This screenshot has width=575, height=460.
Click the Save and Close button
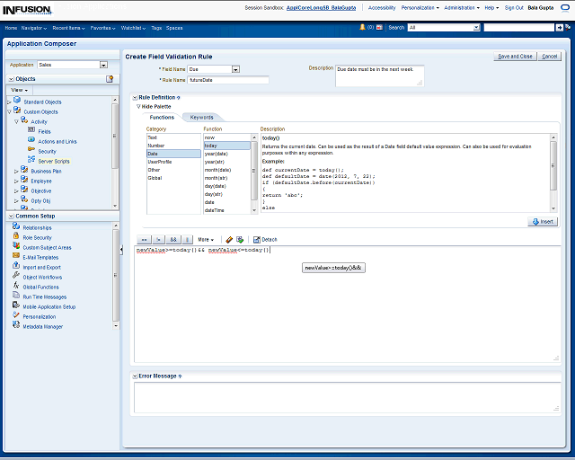pyautogui.click(x=515, y=56)
